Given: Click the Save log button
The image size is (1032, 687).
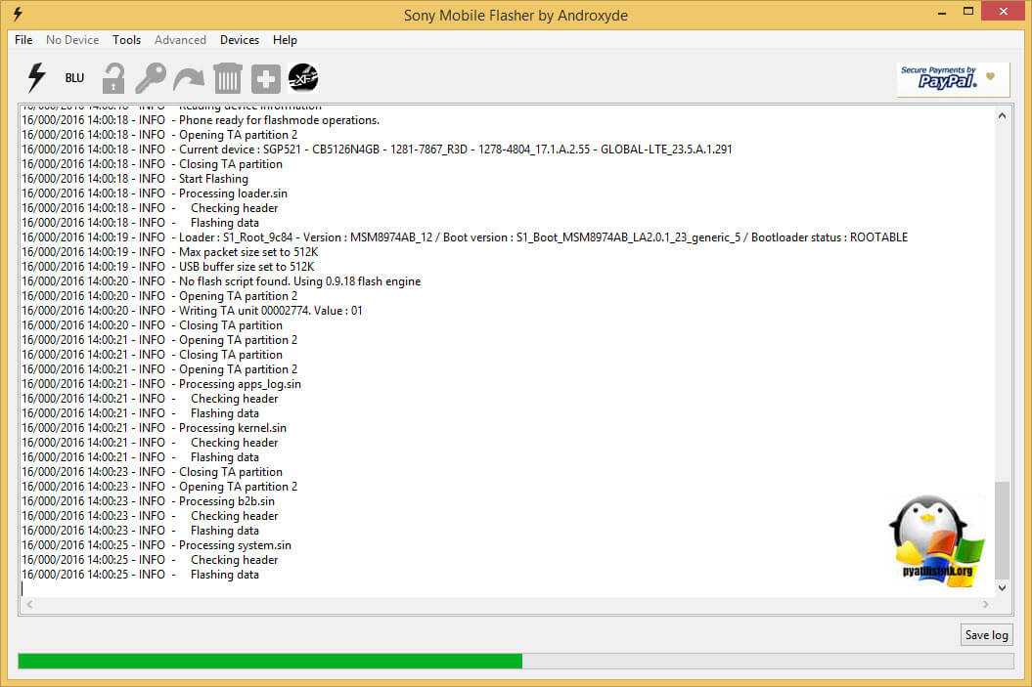Looking at the screenshot, I should tap(986, 635).
